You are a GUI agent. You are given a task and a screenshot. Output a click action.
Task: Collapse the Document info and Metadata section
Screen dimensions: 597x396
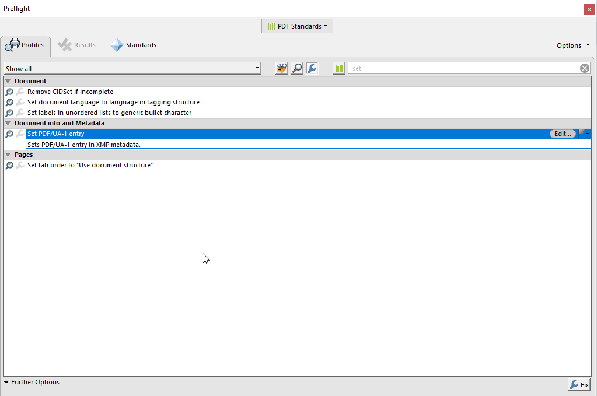(x=8, y=123)
